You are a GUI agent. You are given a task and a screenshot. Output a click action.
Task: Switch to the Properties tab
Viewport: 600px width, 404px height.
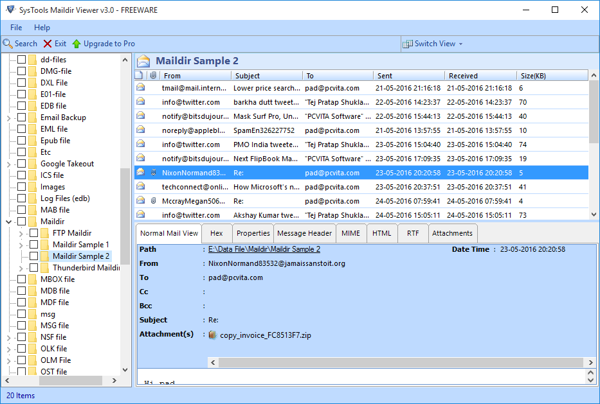pos(253,233)
